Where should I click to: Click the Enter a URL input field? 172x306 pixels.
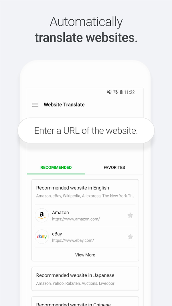point(86,130)
